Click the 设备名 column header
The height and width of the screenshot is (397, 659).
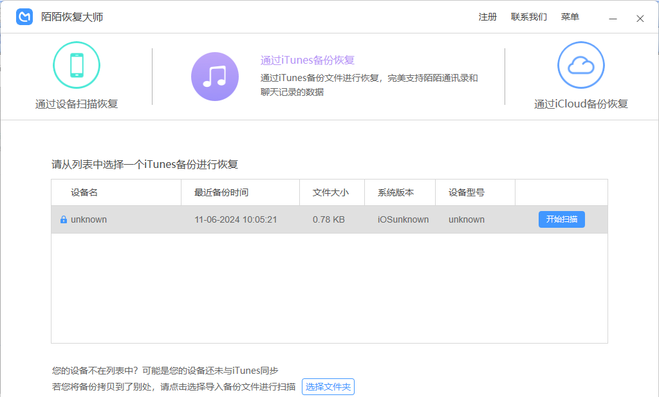tap(84, 192)
